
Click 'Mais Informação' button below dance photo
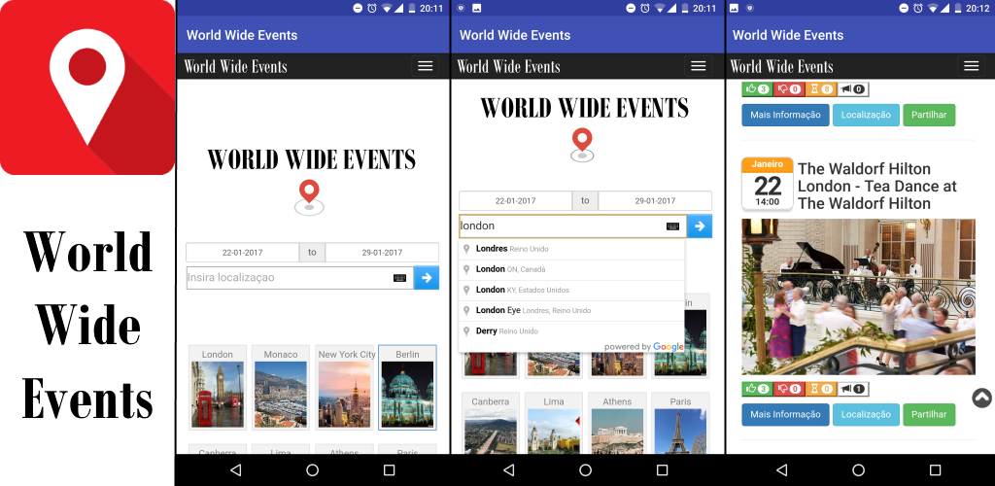[x=785, y=414]
